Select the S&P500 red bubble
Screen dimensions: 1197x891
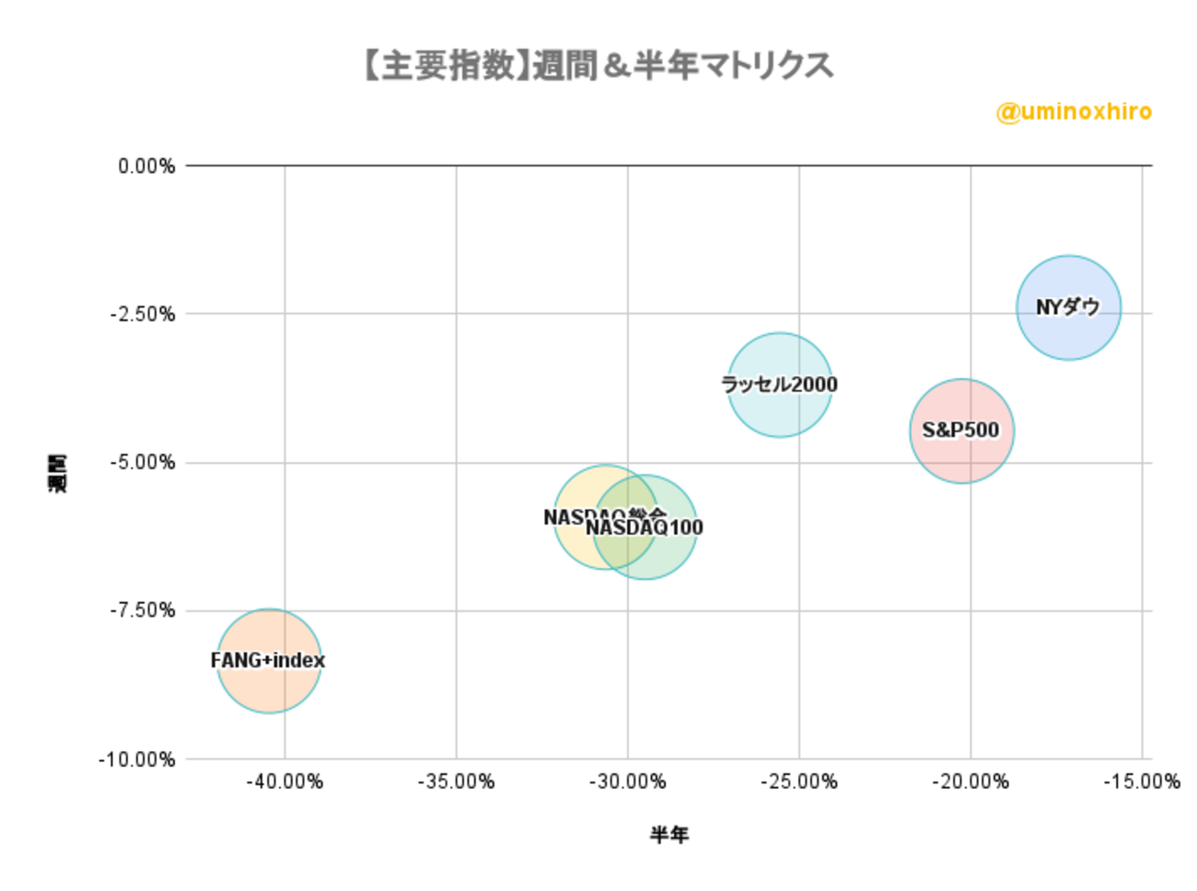961,431
